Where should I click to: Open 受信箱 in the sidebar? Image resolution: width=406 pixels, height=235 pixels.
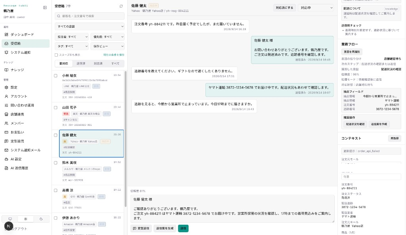click(x=25, y=44)
